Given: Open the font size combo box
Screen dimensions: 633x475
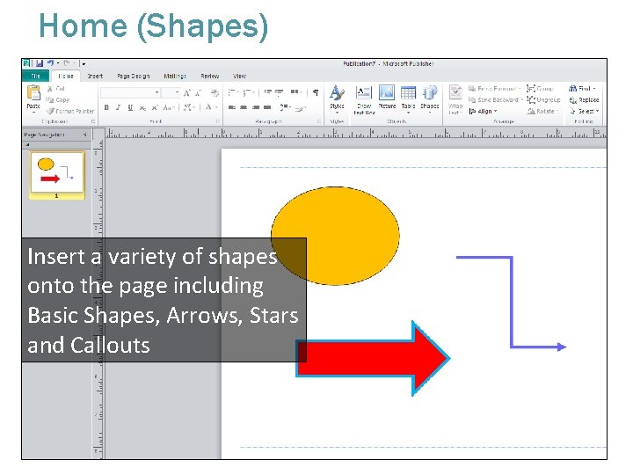Looking at the screenshot, I should tap(171, 93).
